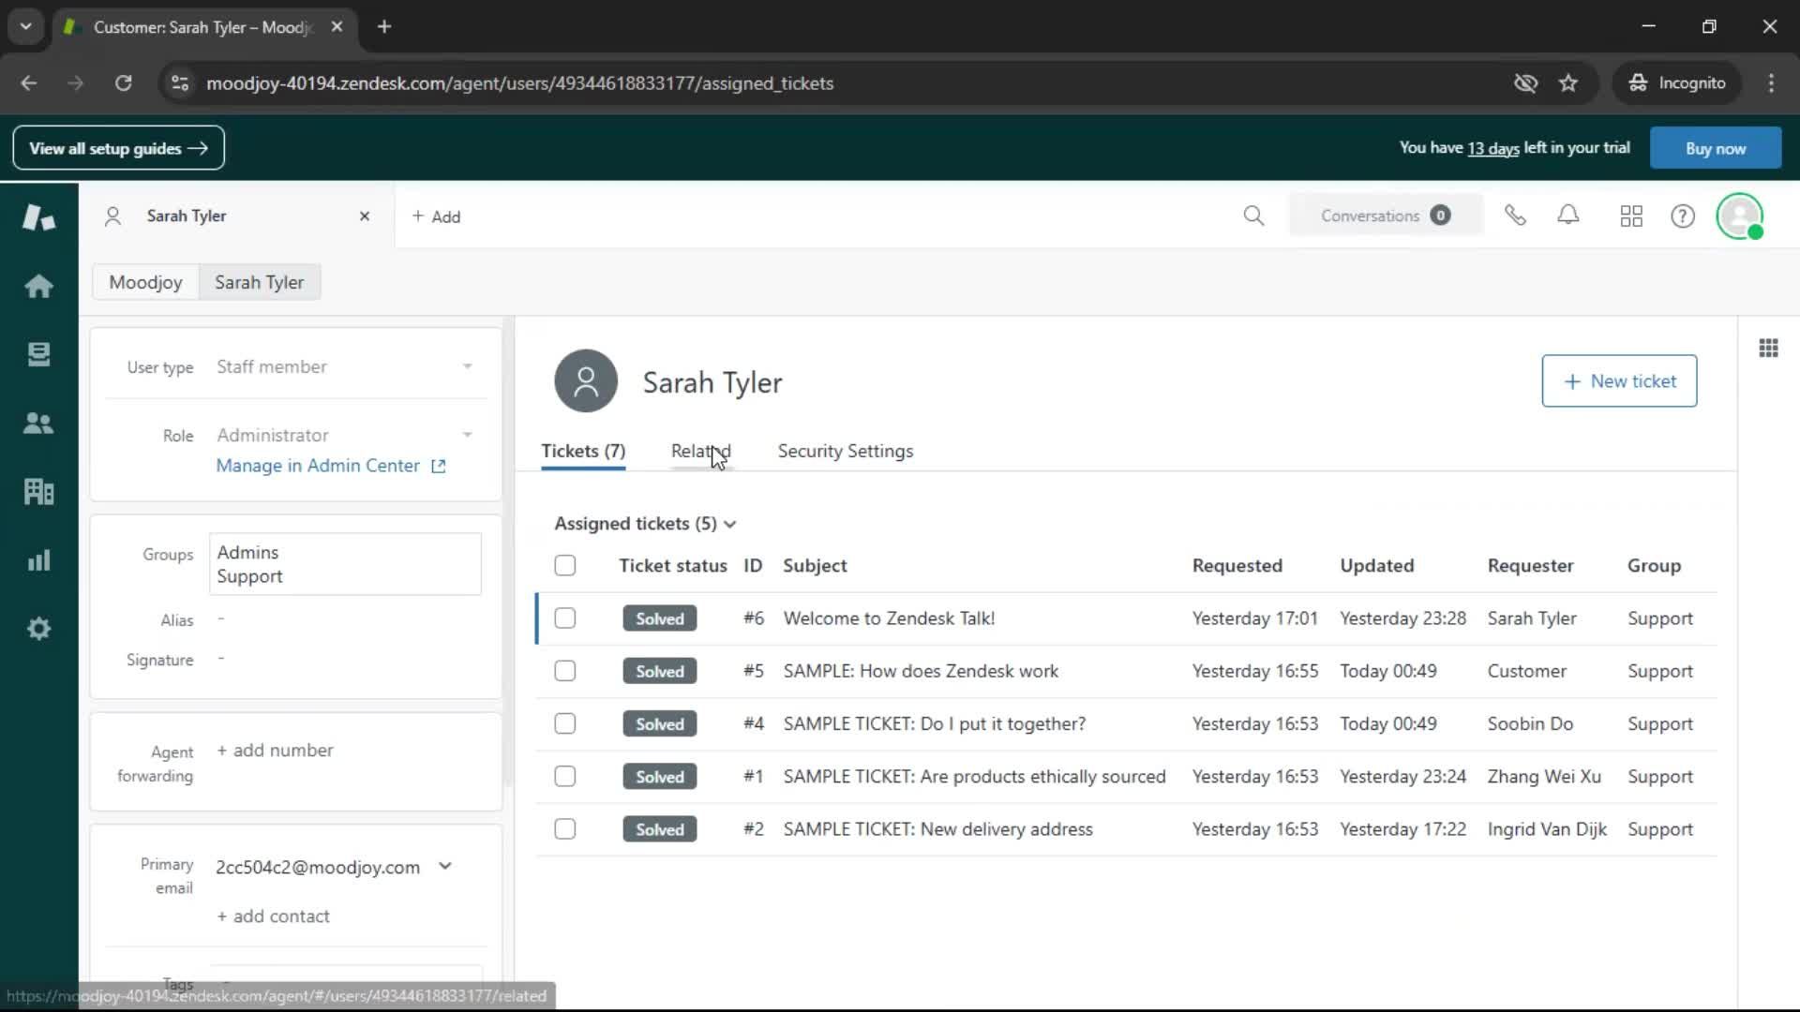Open Role Administrator dropdown
This screenshot has width=1800, height=1012.
344,436
